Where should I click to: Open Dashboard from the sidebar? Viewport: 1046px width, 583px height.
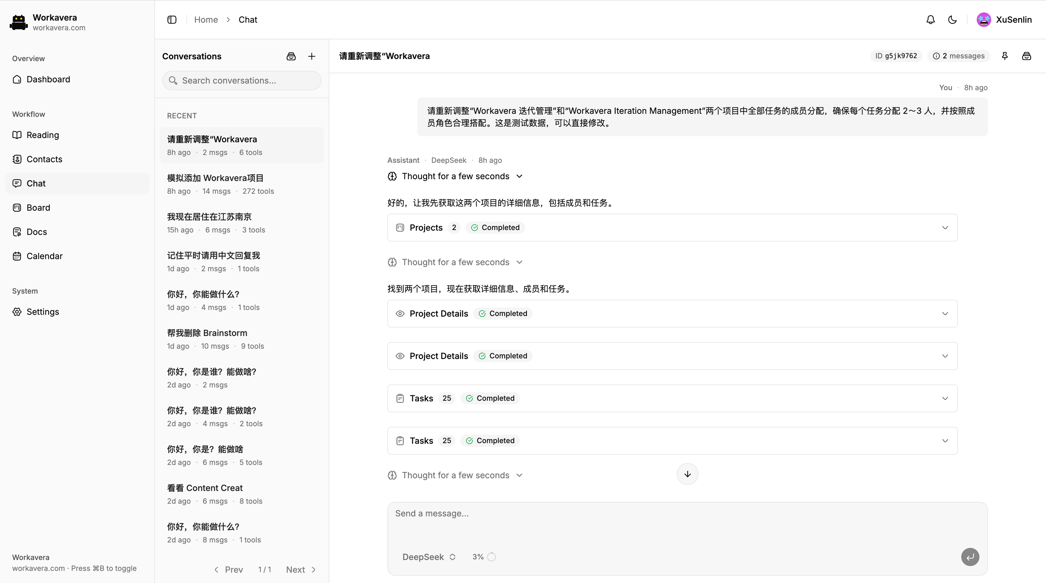pos(77,79)
